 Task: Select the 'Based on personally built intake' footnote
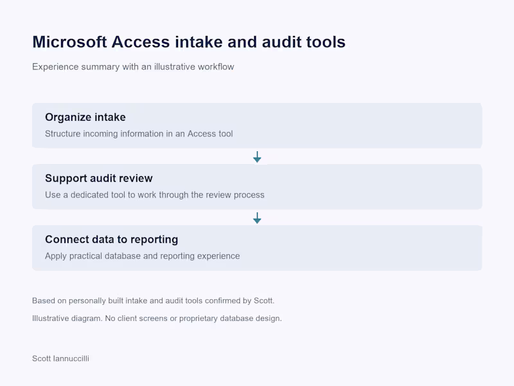click(153, 300)
